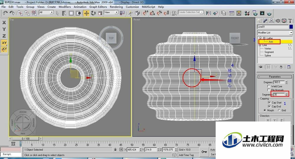Screen dimensions: 295x159
Task: Activate the Select and Scale tool
Action: [x=100, y=13]
